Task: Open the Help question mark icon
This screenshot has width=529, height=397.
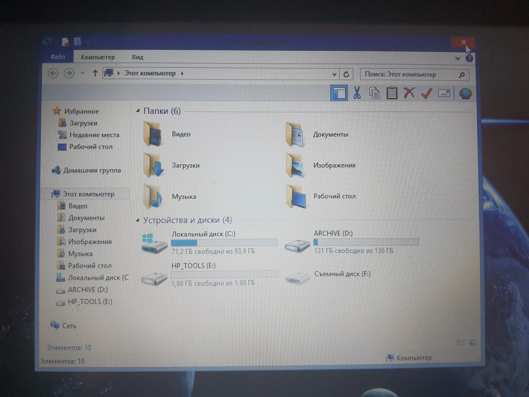Action: [469, 58]
